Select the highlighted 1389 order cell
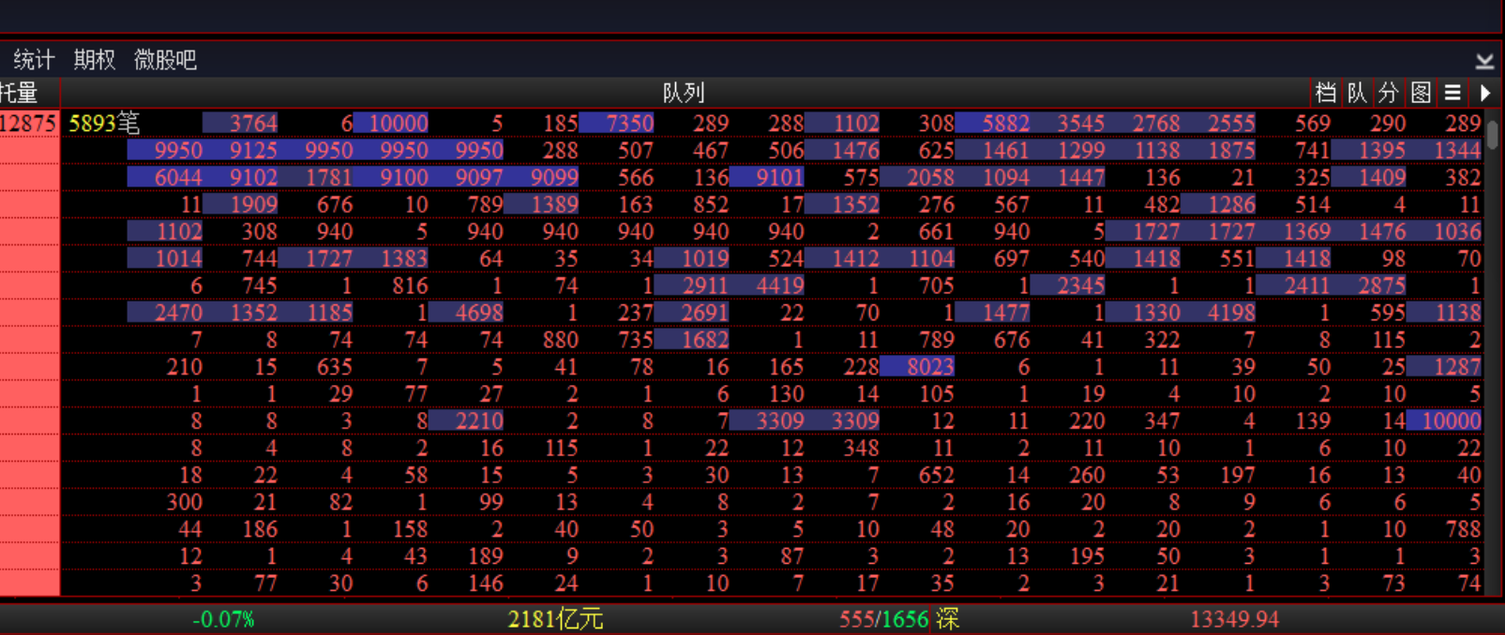The width and height of the screenshot is (1505, 635). (x=541, y=205)
